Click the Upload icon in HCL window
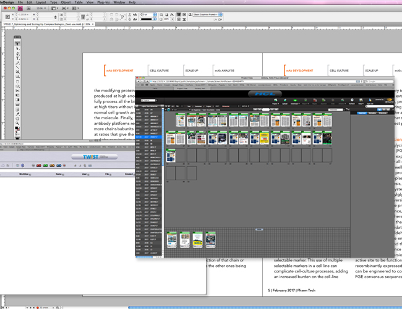This screenshot has width=402, height=309. [285, 101]
